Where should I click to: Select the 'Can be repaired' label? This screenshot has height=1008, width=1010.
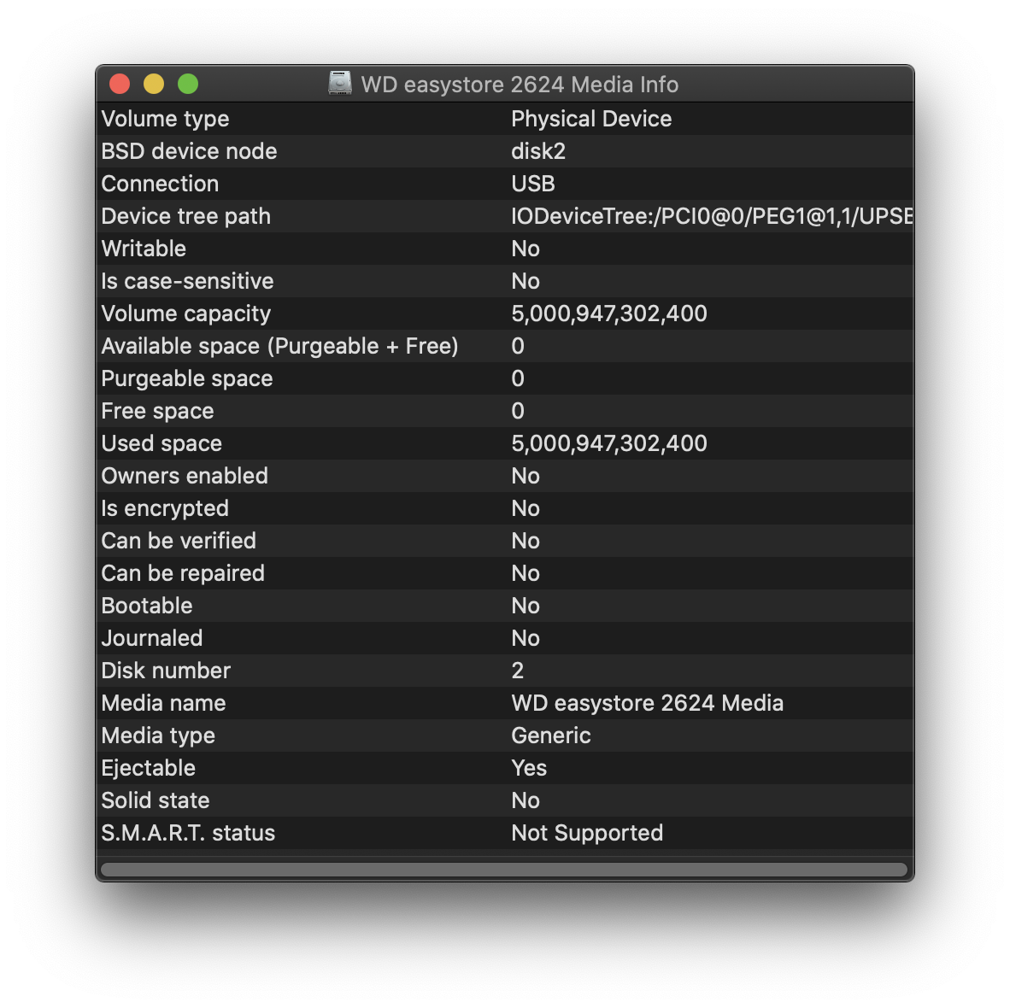pos(183,573)
